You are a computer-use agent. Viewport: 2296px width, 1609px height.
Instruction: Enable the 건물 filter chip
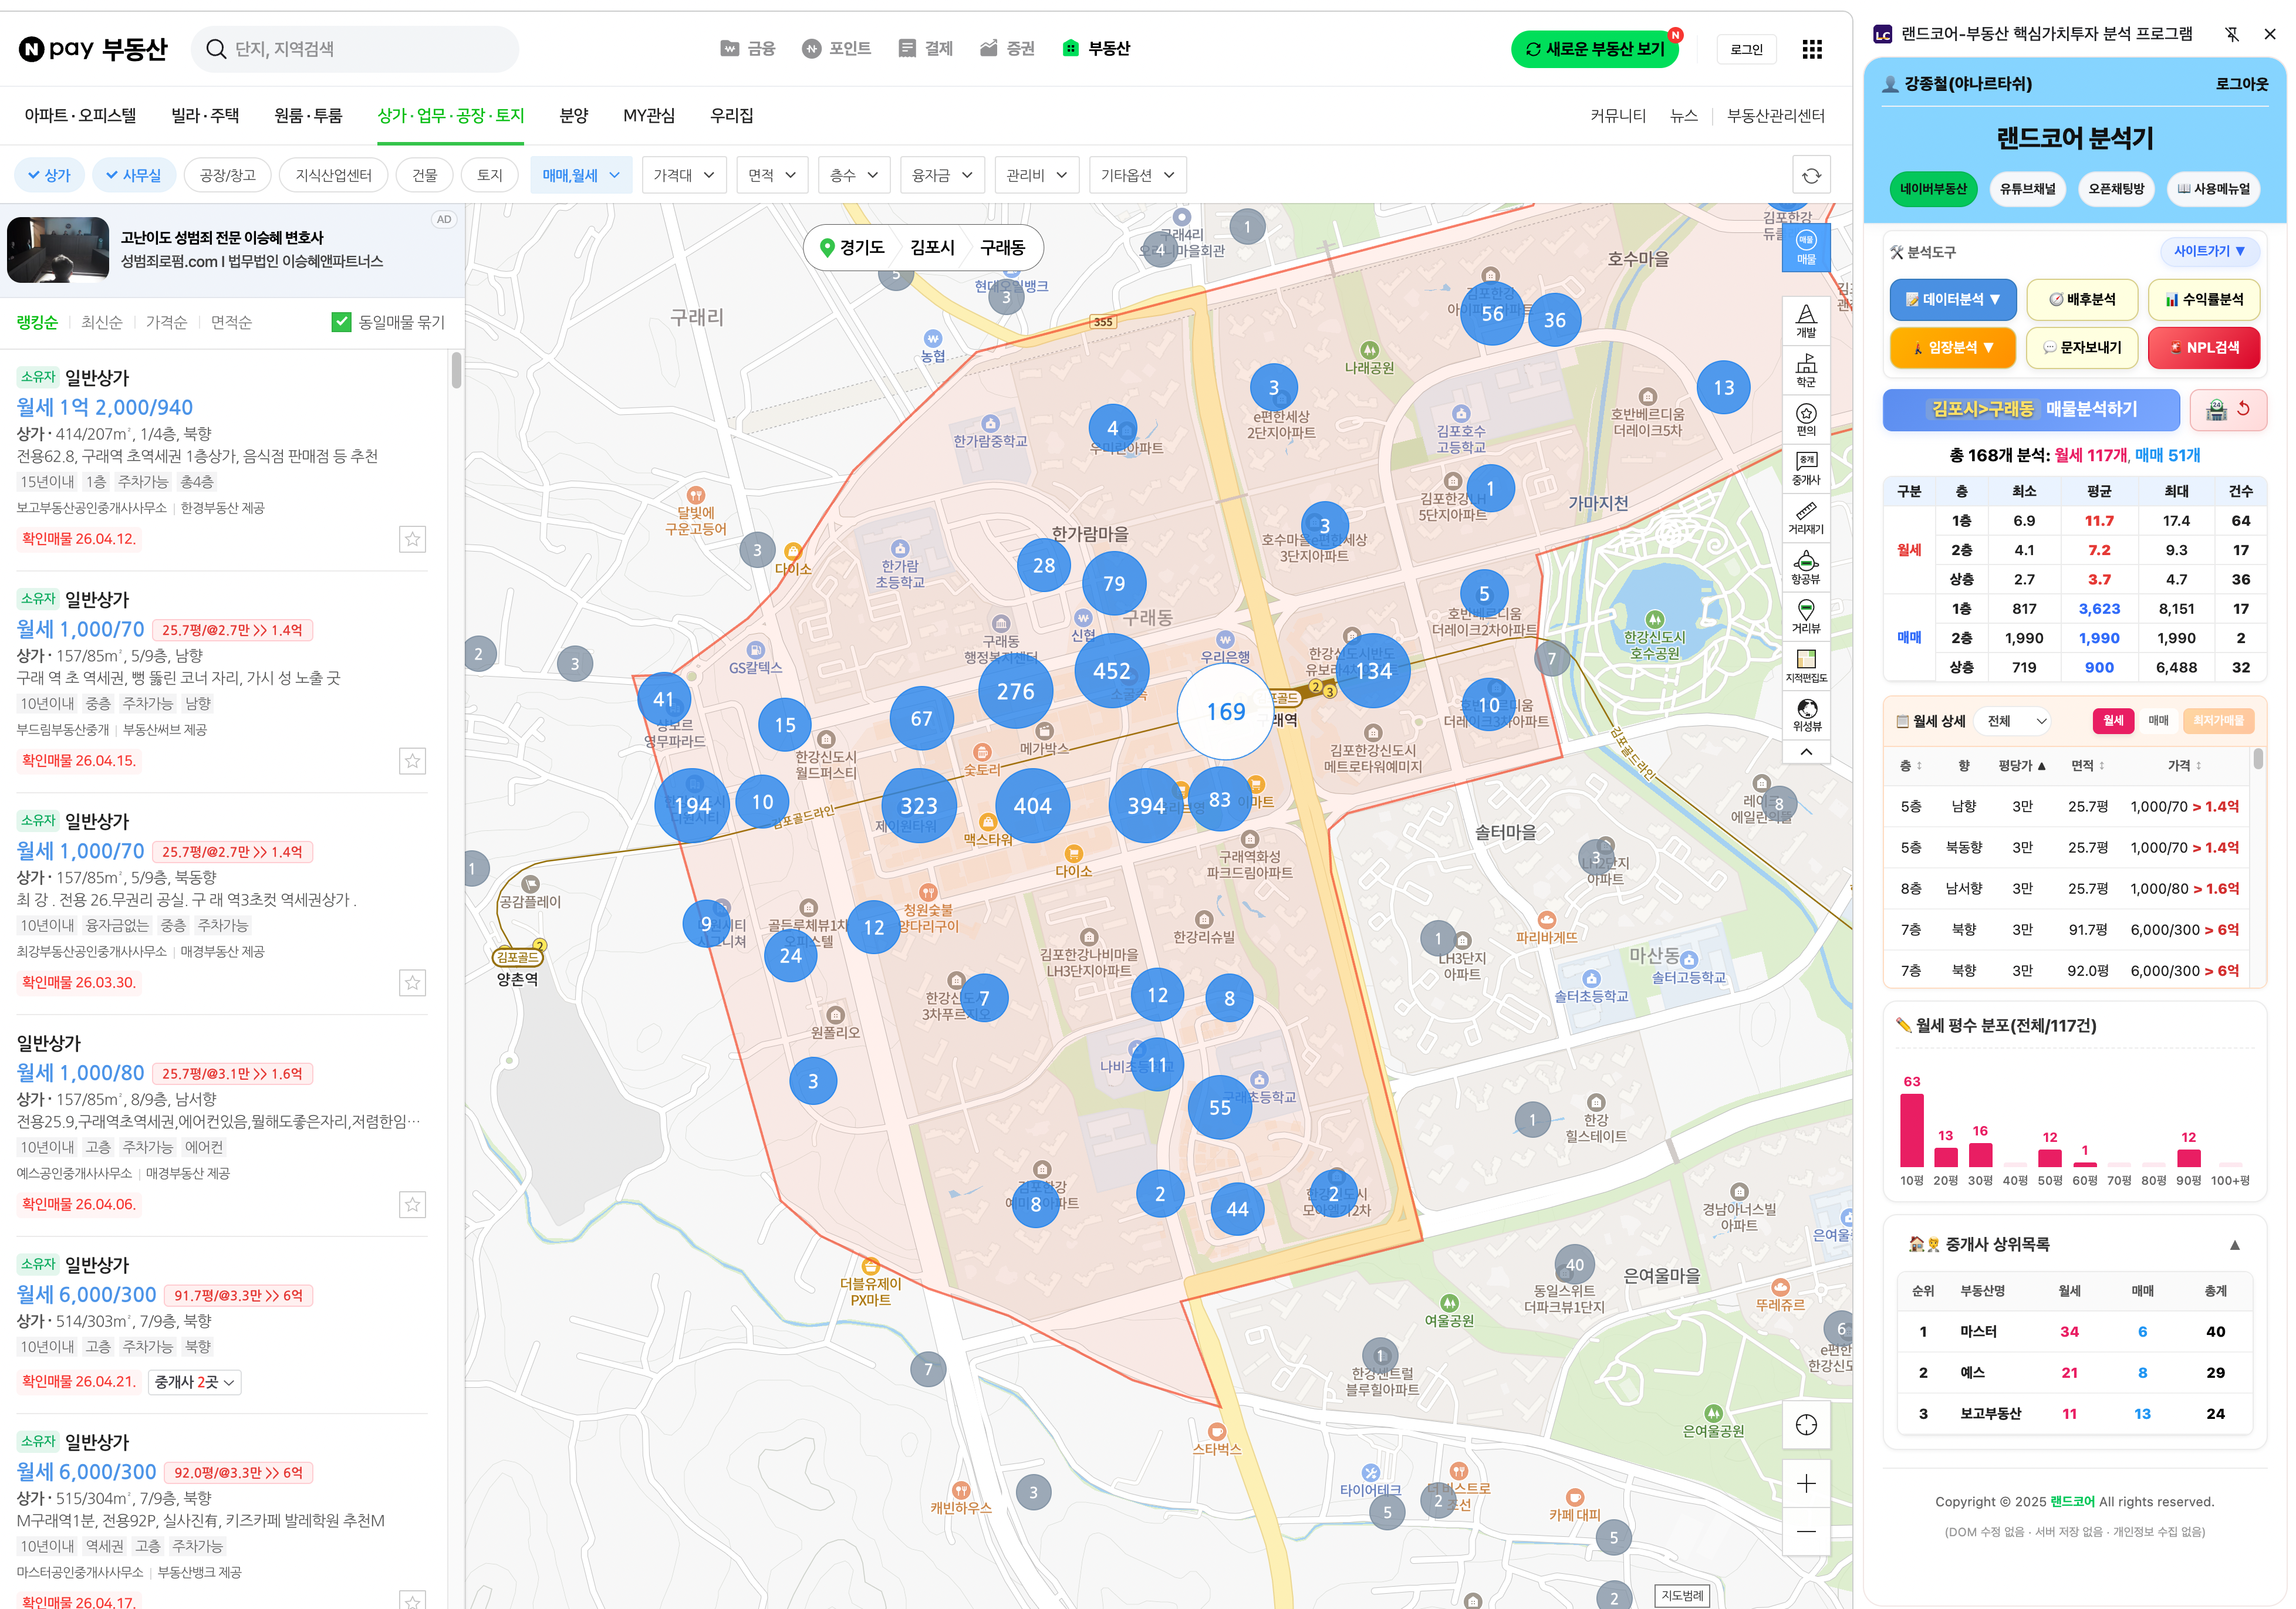424,176
